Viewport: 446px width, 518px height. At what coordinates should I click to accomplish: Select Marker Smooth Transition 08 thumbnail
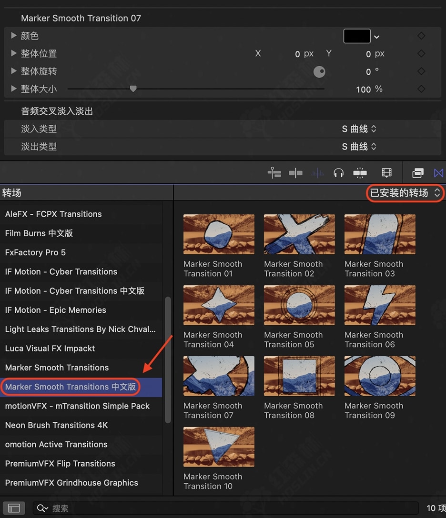click(299, 376)
